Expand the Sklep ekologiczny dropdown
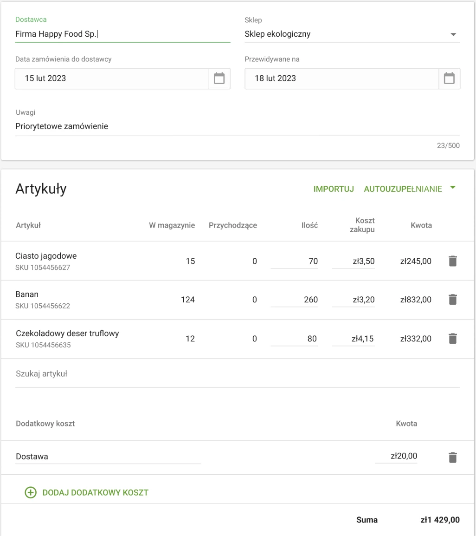 coord(453,34)
